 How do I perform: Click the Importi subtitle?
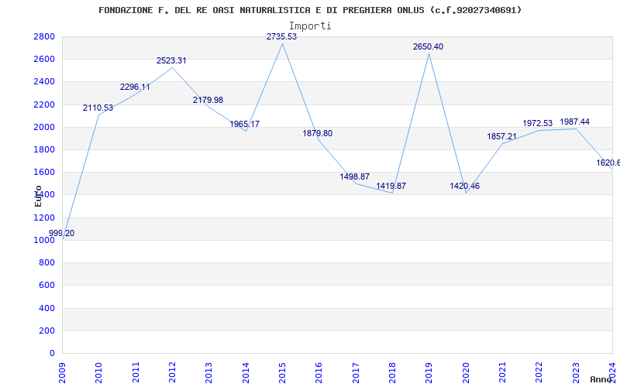[x=310, y=26]
